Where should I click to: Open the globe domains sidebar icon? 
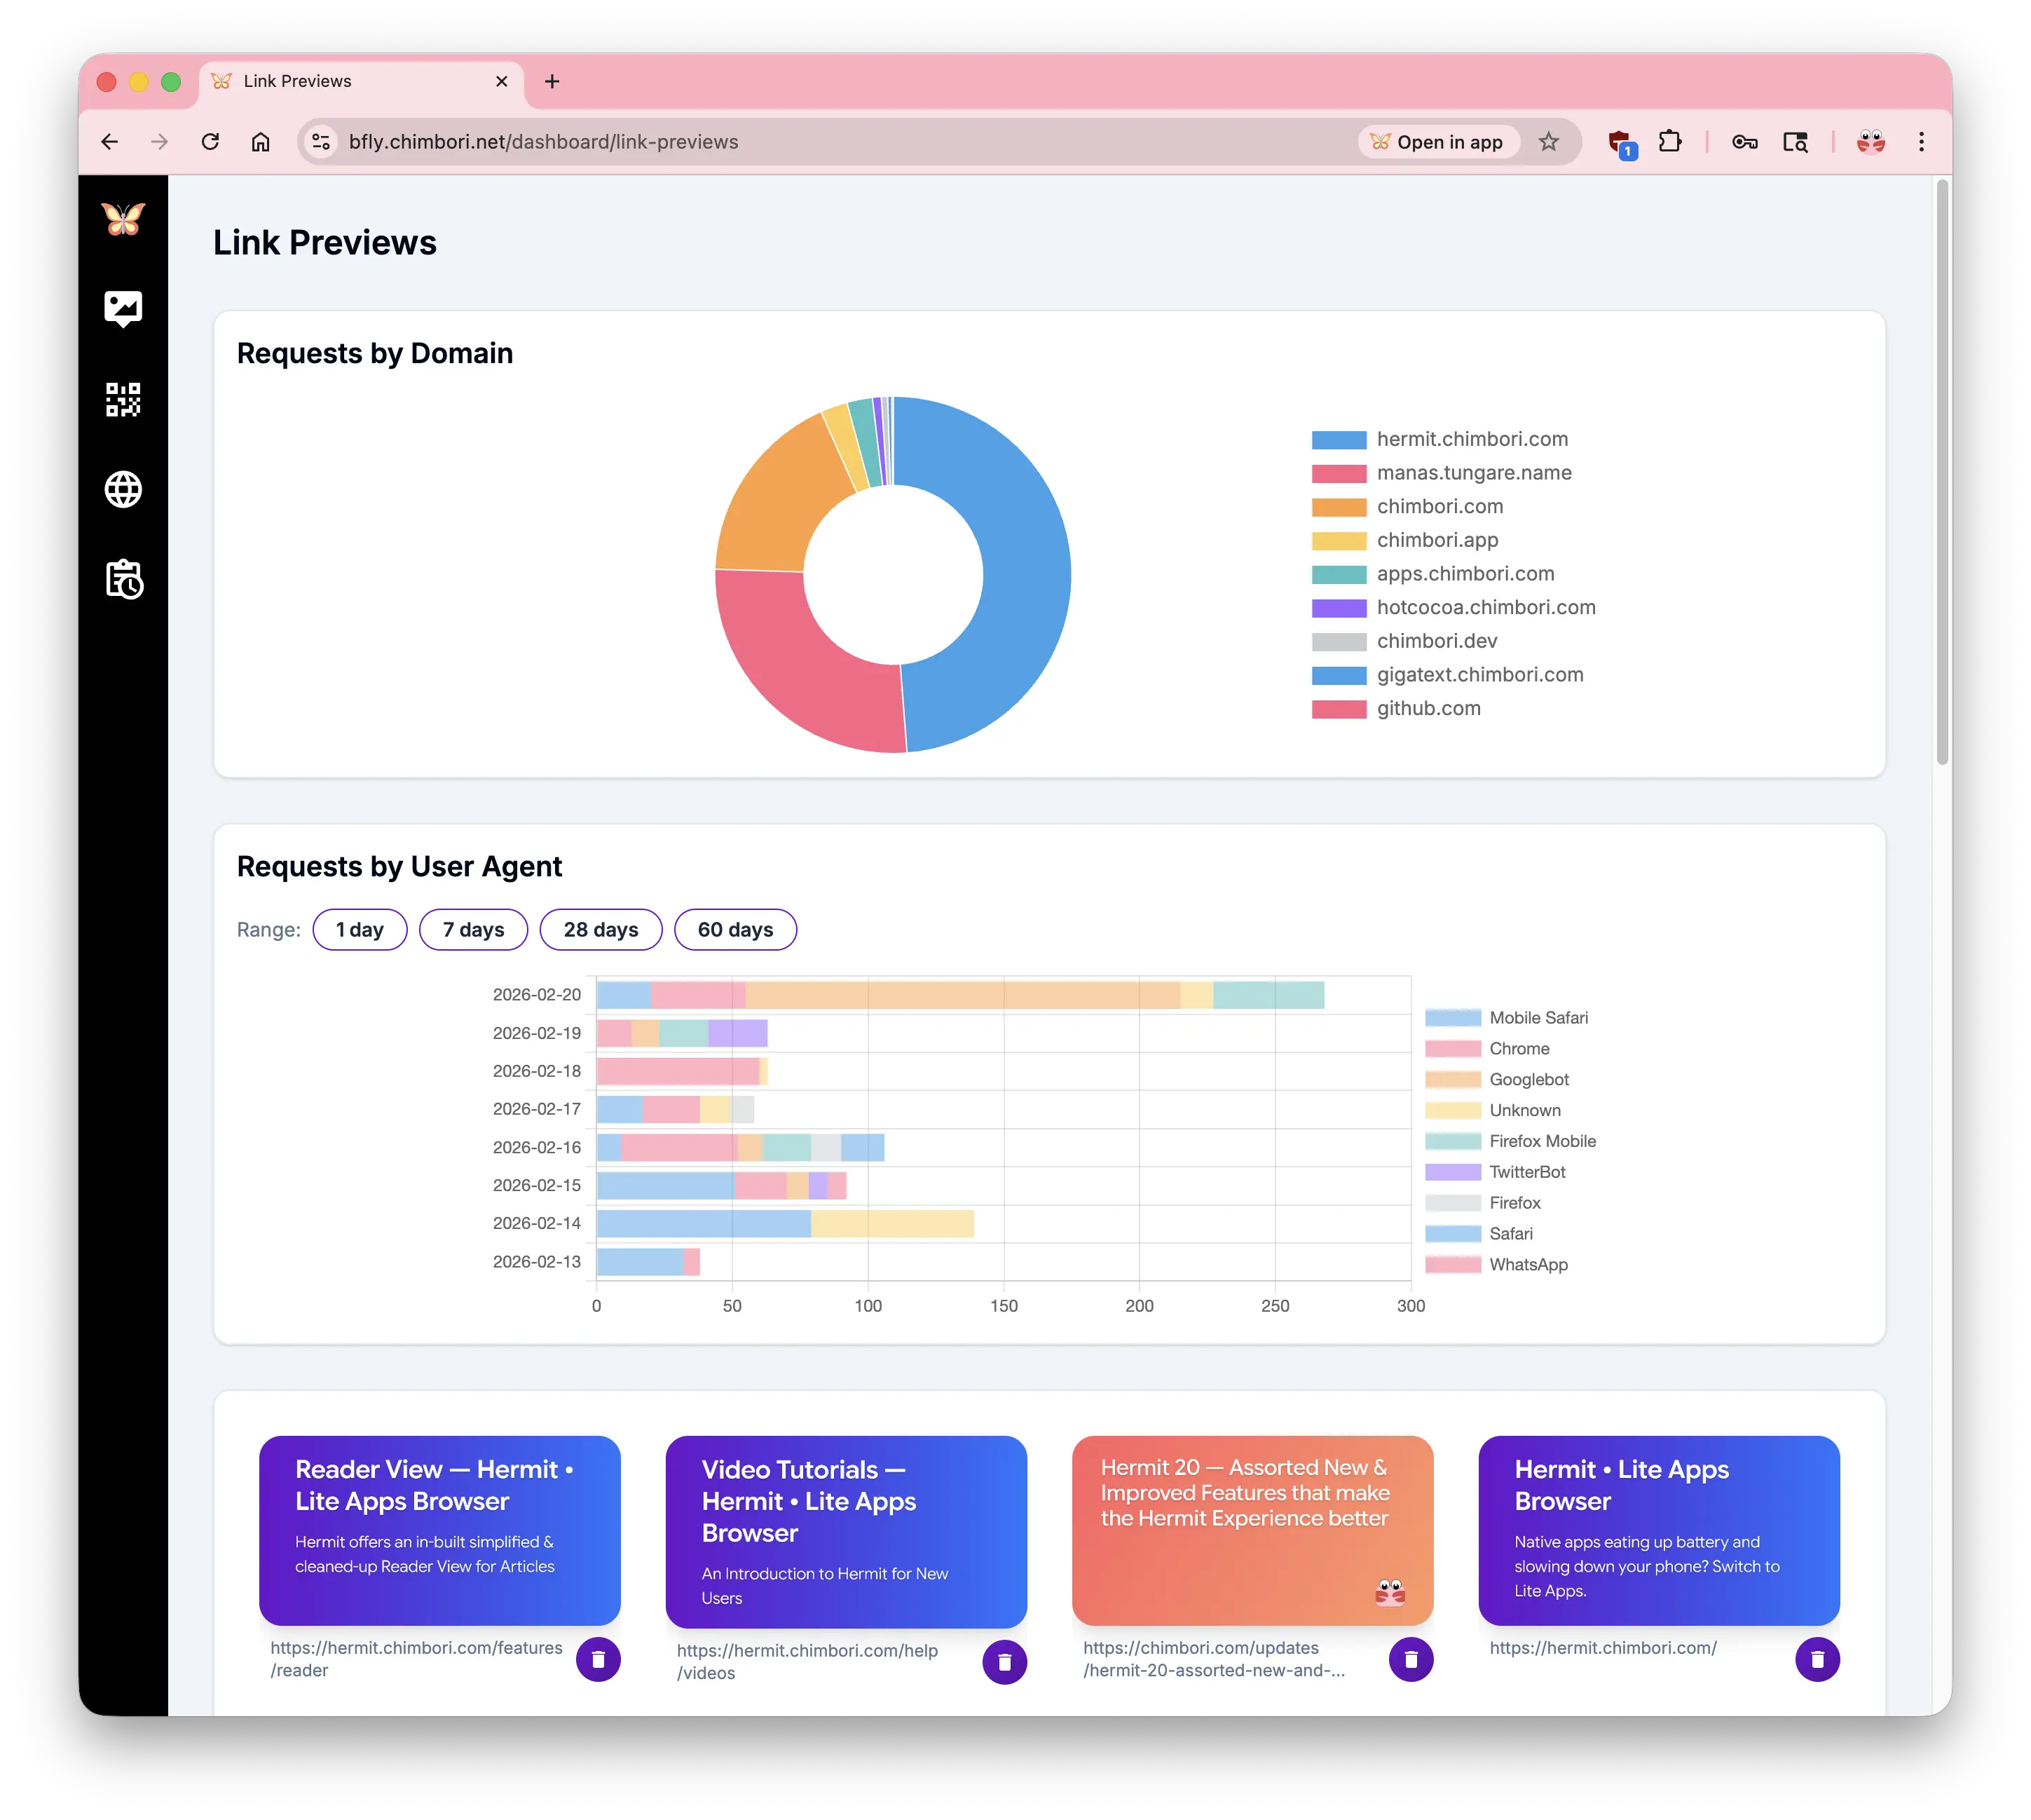[x=123, y=489]
